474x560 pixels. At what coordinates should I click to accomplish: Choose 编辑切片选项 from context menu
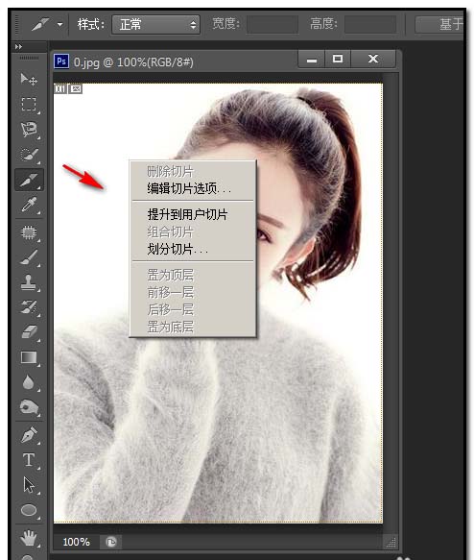[x=189, y=188]
